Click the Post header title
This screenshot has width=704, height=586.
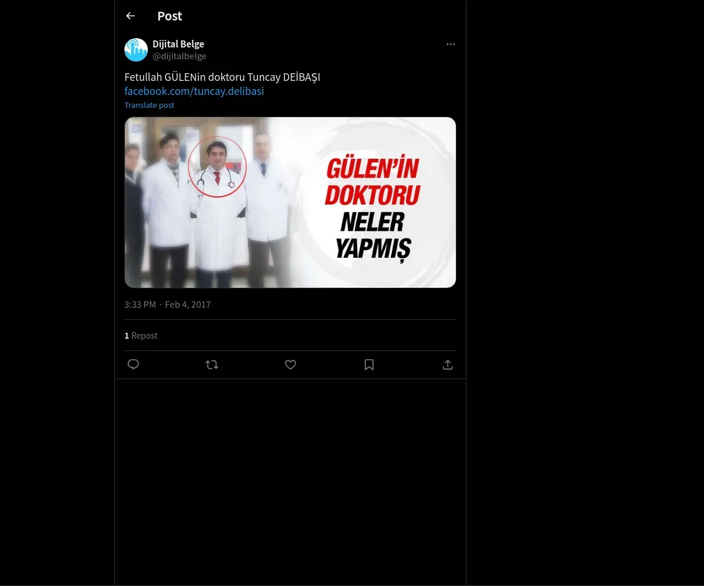coord(170,16)
